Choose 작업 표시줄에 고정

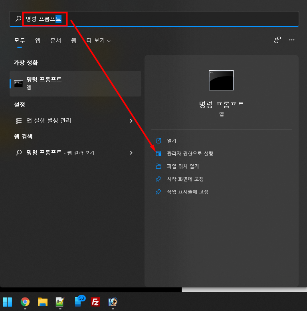pyautogui.click(x=188, y=192)
